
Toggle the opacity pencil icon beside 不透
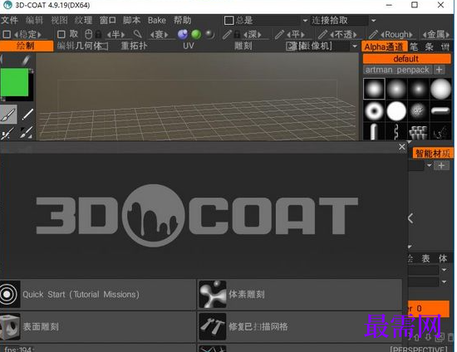322,34
